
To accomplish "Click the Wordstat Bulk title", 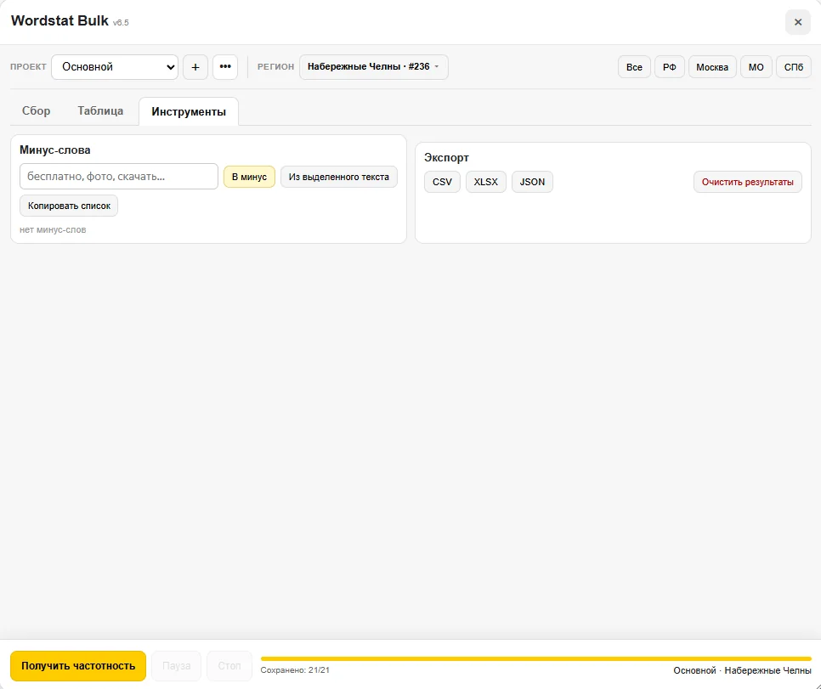I will coord(59,21).
